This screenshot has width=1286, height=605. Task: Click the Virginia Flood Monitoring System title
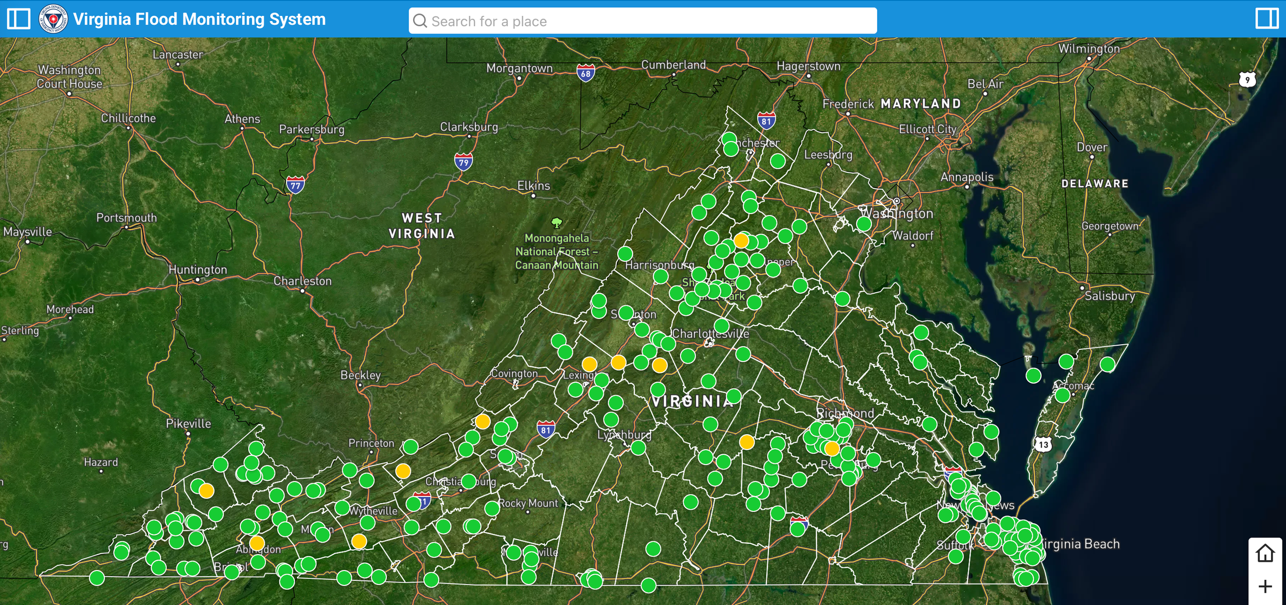click(200, 20)
